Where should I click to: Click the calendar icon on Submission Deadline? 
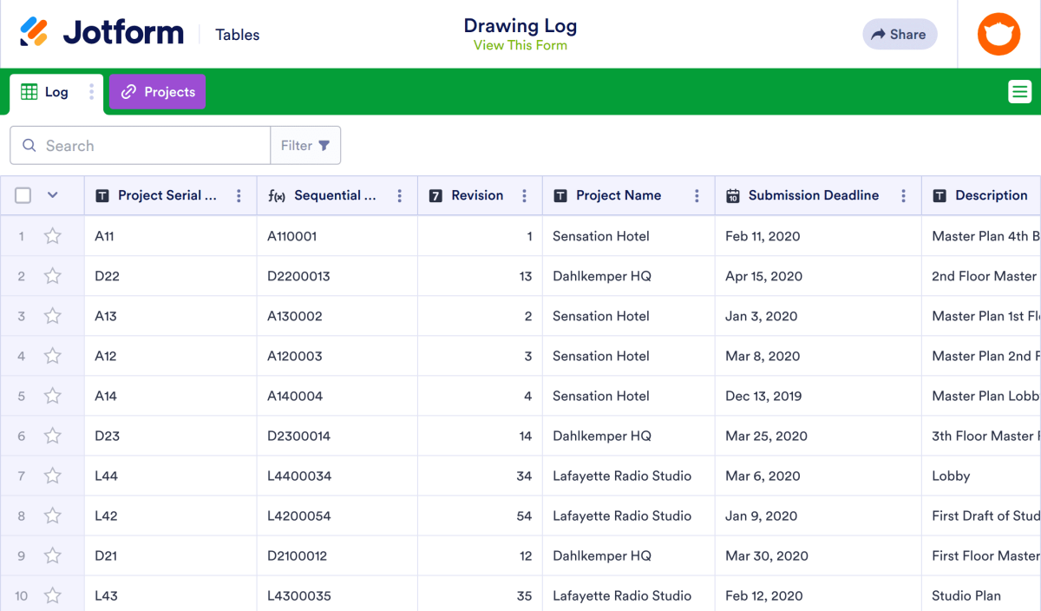[733, 195]
